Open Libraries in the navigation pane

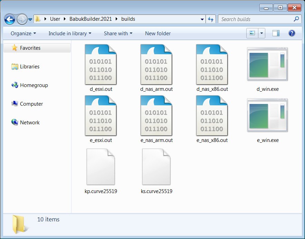[29, 67]
